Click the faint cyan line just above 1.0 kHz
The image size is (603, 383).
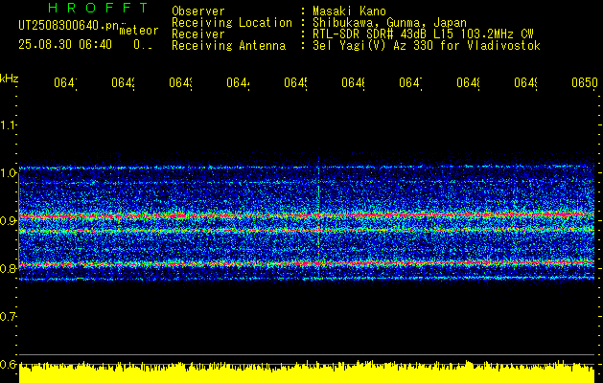pyautogui.click(x=307, y=168)
